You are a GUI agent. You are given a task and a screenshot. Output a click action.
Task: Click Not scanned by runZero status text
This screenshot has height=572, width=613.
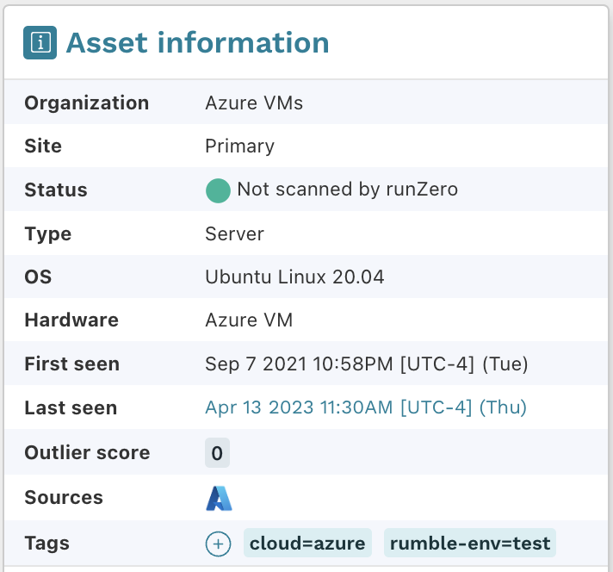coord(348,190)
